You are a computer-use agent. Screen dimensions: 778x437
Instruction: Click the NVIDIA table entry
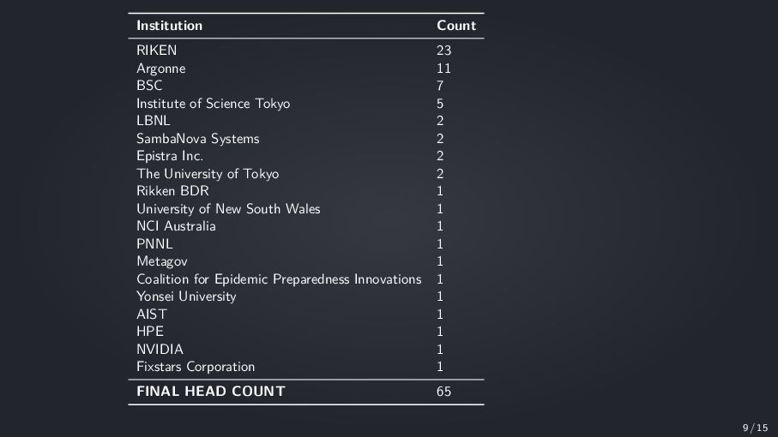pyautogui.click(x=160, y=350)
